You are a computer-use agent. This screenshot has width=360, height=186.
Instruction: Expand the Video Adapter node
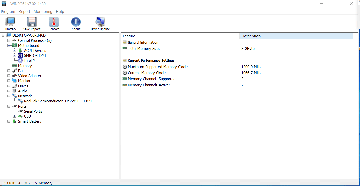(9, 76)
